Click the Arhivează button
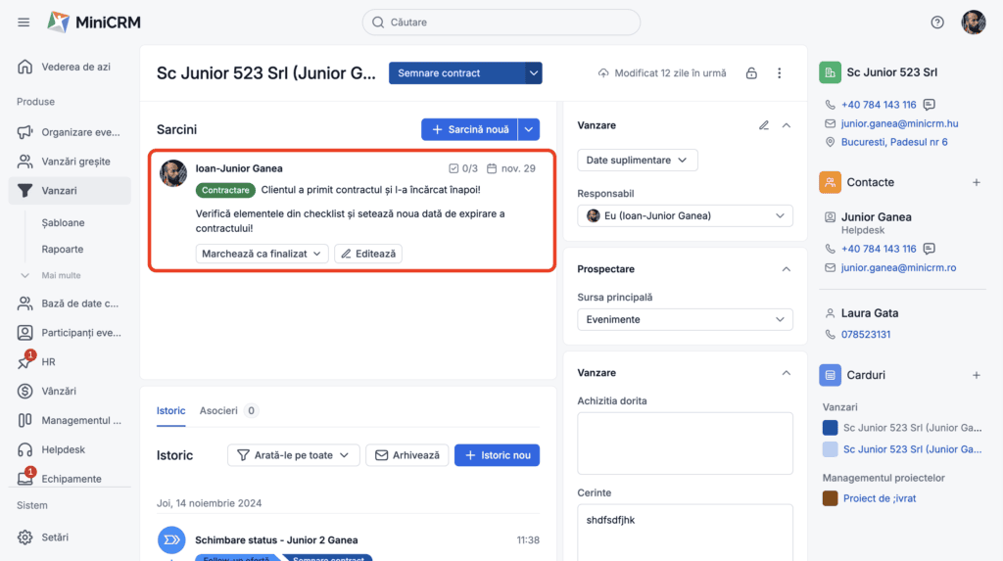 406,455
